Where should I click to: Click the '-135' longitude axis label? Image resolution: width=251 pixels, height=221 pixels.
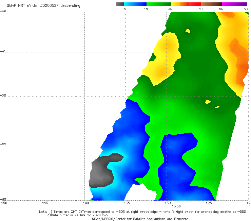(125, 203)
